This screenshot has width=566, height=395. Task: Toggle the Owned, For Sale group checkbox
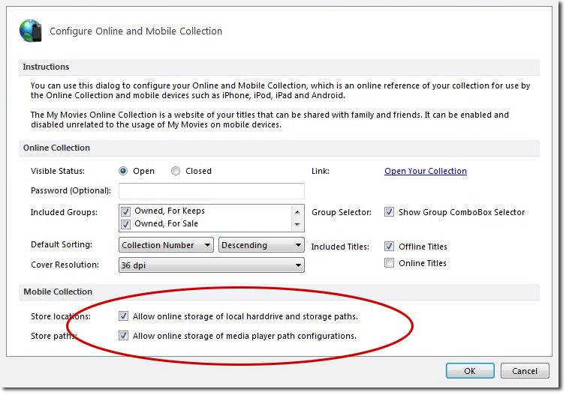point(126,224)
